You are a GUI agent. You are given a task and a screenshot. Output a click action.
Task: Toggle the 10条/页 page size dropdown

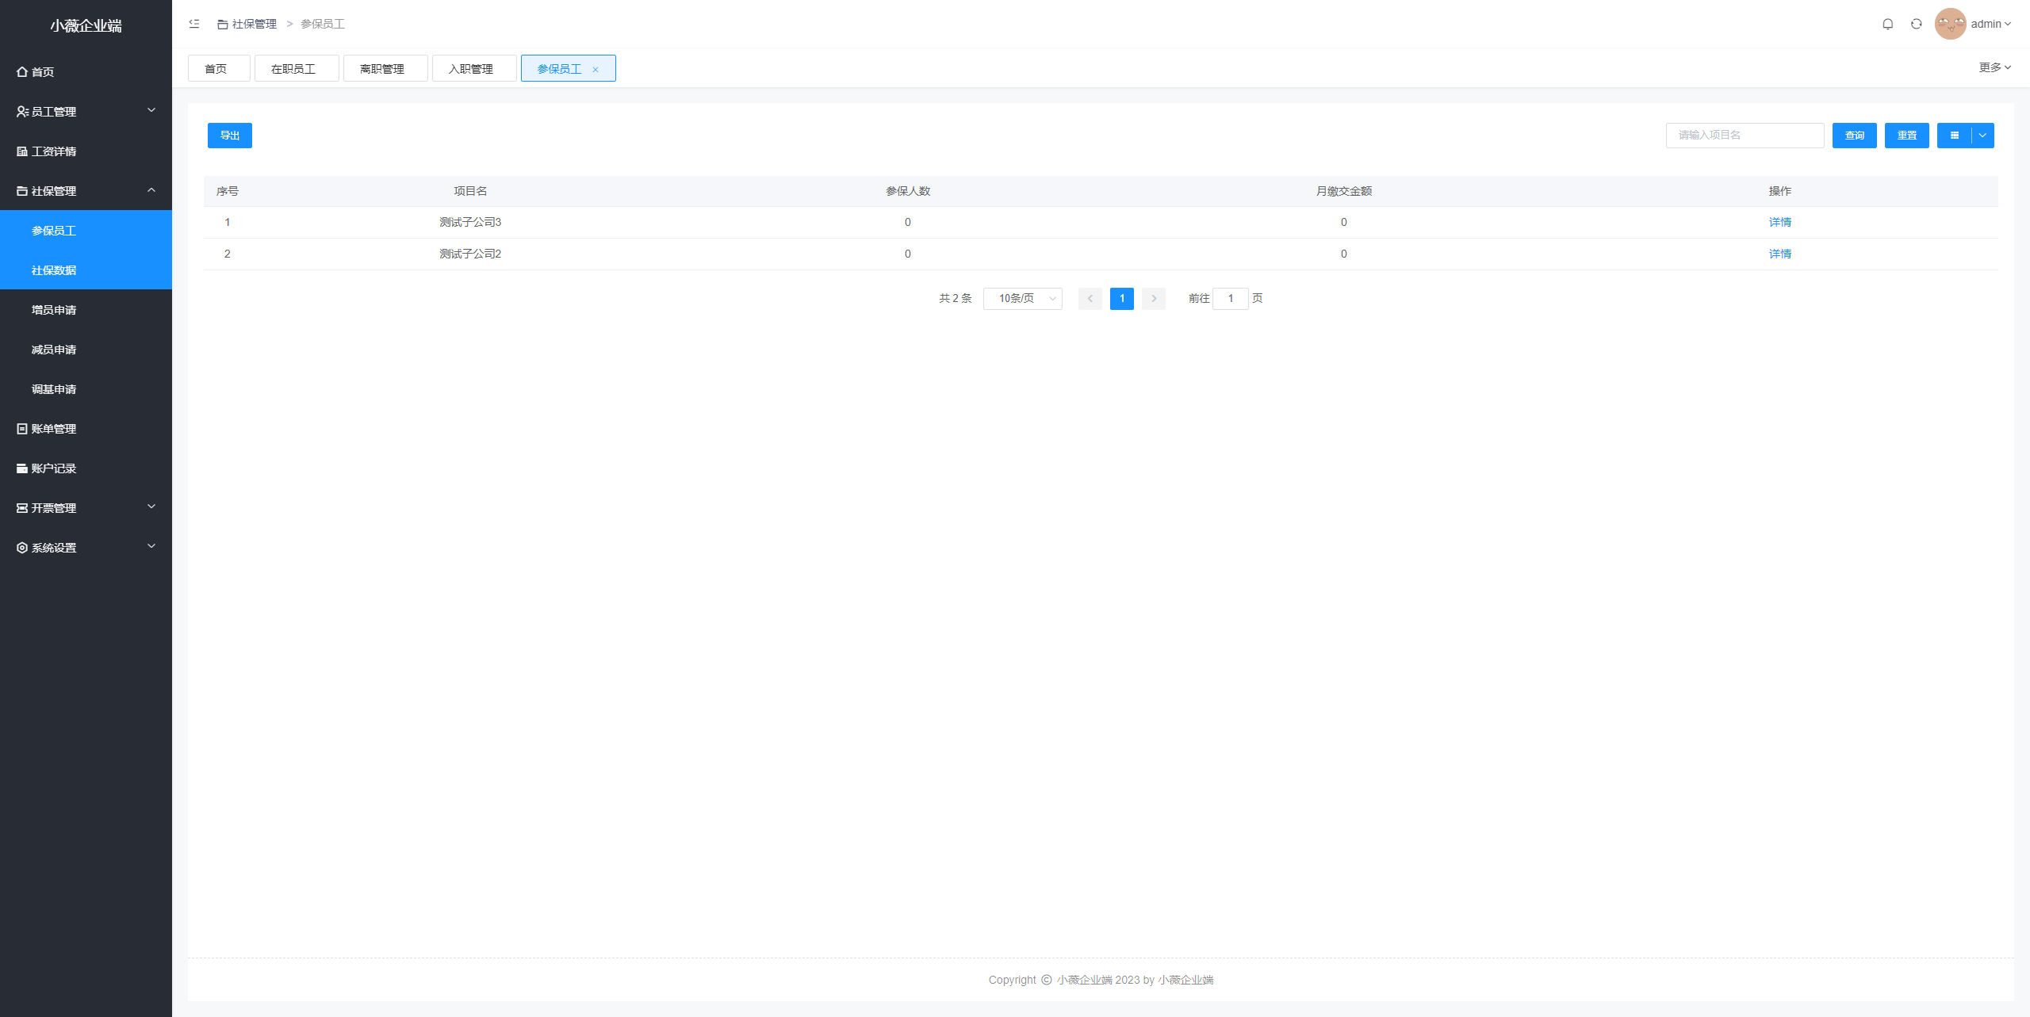coord(1026,298)
